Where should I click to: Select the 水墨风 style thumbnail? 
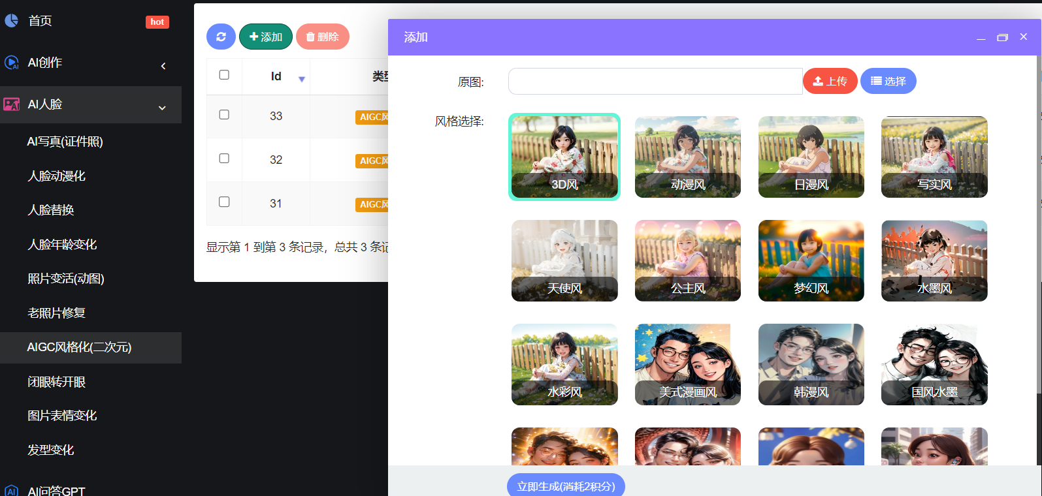[x=934, y=260]
